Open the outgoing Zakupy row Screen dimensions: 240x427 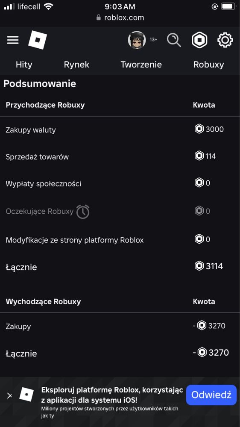tap(120, 326)
